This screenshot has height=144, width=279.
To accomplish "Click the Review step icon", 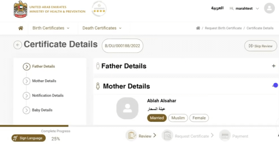I will (131, 136).
